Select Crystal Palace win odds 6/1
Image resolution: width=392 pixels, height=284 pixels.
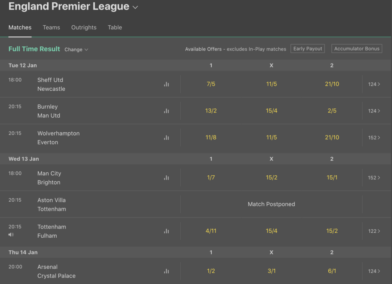pos(332,271)
